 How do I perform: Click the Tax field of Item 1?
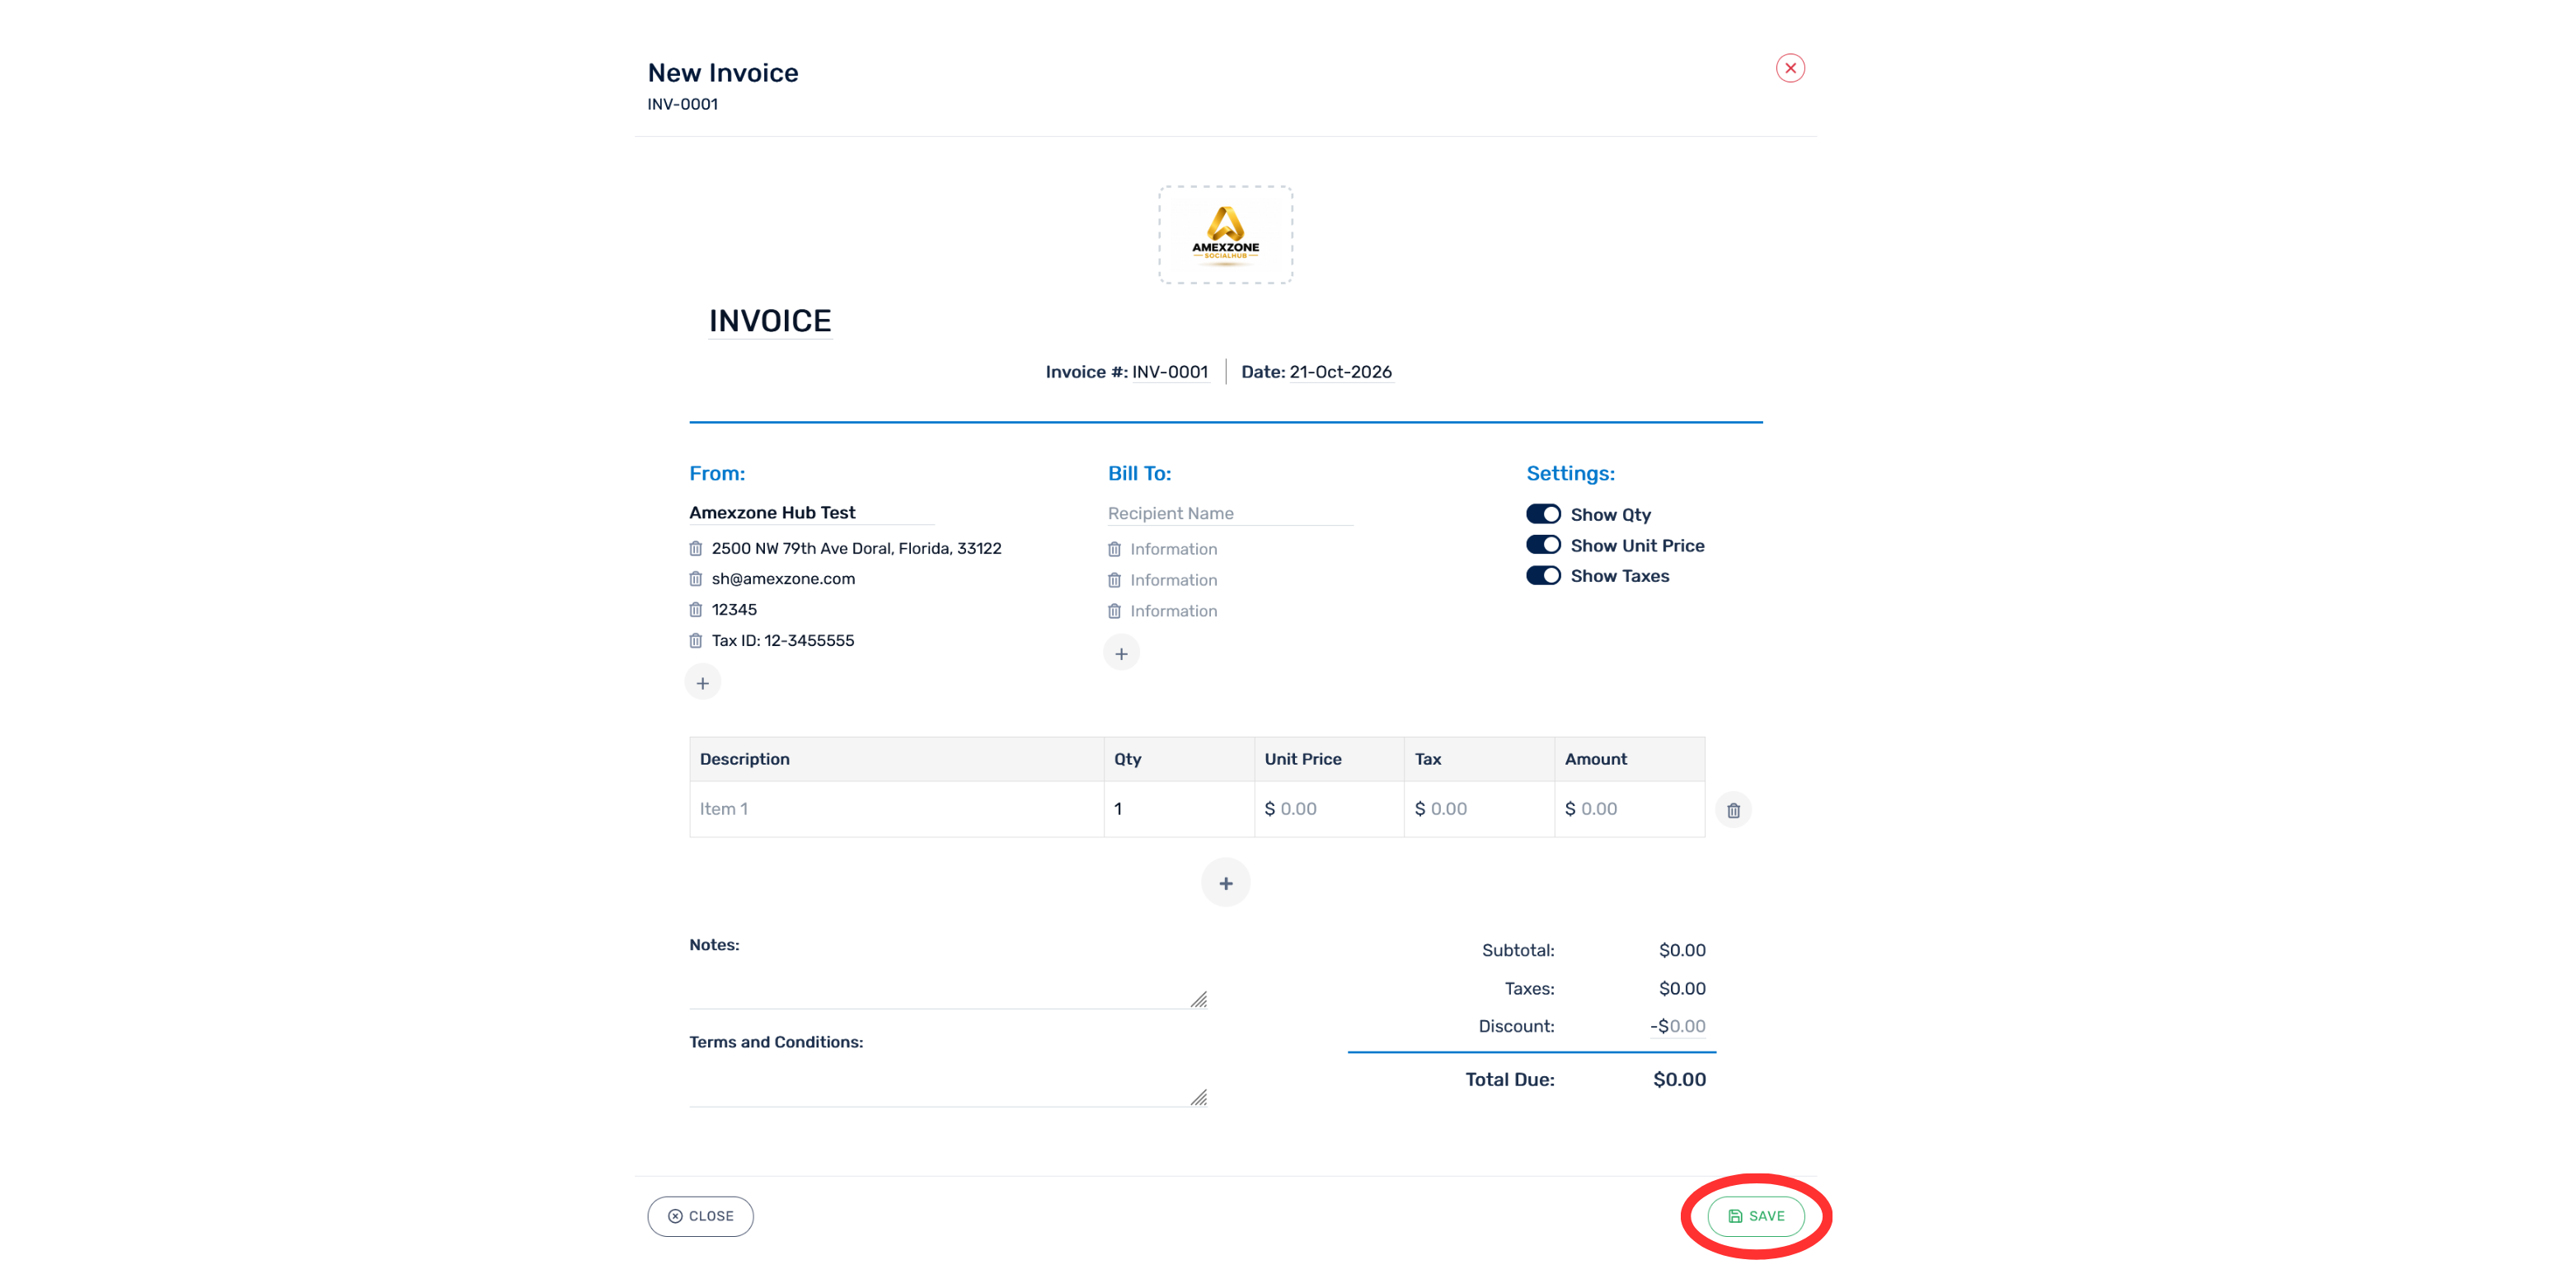tap(1479, 809)
